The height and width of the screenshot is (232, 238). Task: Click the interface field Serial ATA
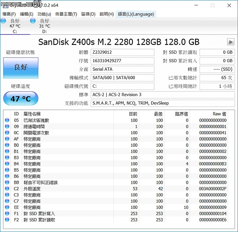pos(122,69)
